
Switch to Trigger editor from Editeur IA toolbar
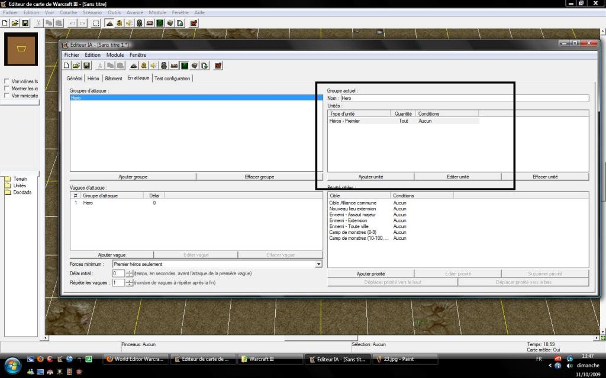click(x=144, y=66)
